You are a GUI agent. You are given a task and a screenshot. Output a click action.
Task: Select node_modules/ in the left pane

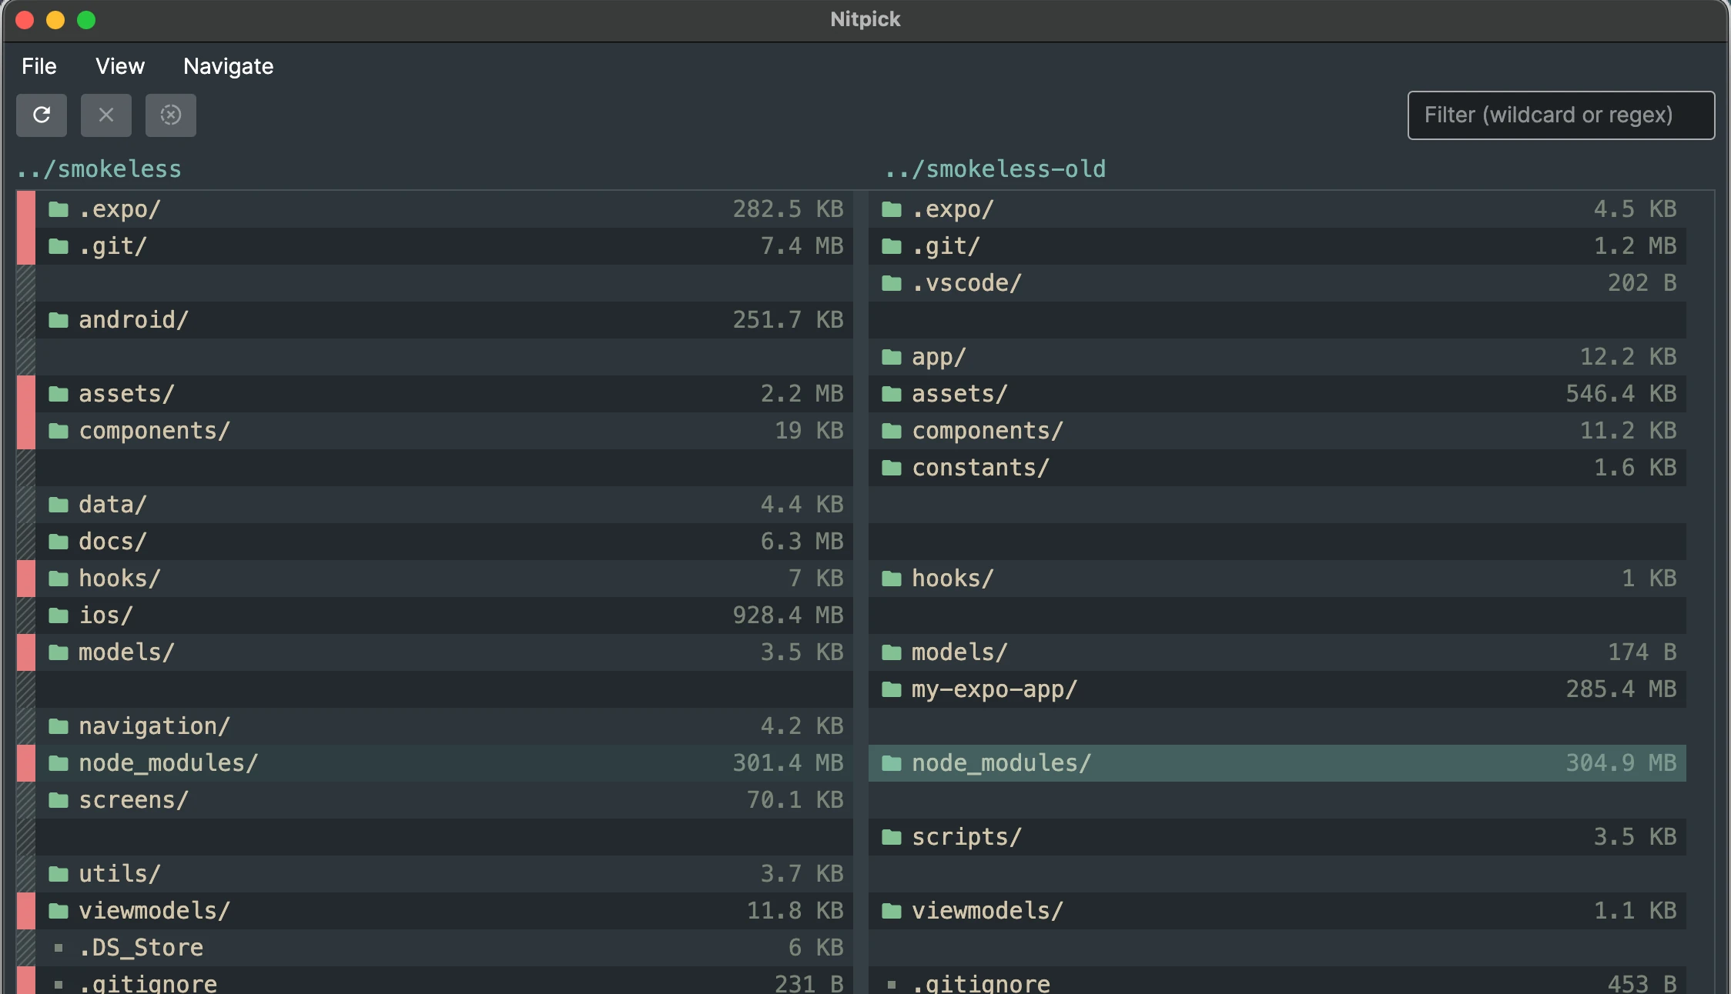(x=444, y=763)
